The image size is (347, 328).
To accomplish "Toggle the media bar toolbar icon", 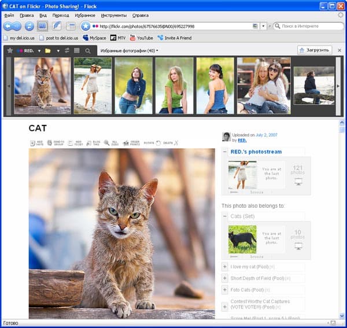I will click(42, 27).
